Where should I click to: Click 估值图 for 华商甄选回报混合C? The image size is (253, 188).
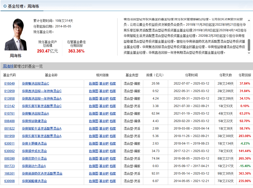pos(93,84)
